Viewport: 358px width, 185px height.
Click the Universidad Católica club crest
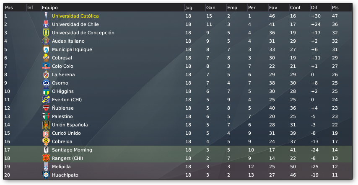[x=46, y=16]
